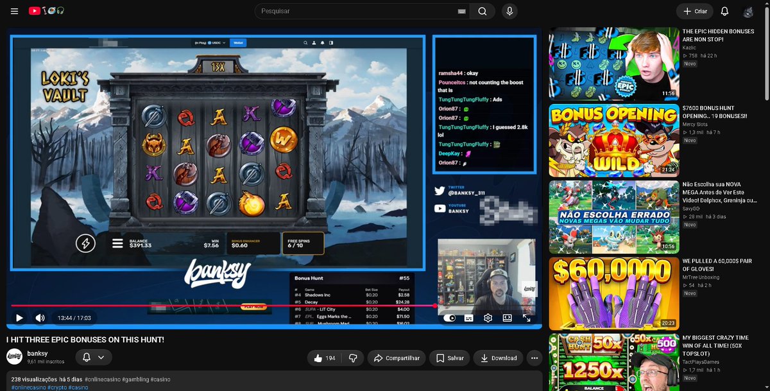
Task: Click the #onlinecasino hashtag in the description
Action: (103, 379)
